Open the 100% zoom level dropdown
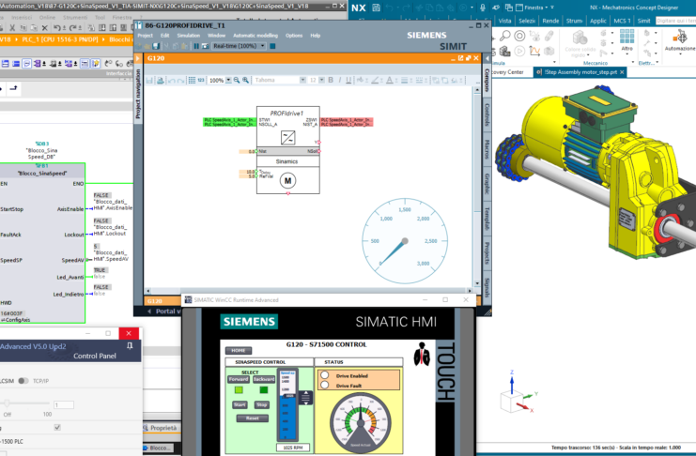Image resolution: width=696 pixels, height=456 pixels. (x=228, y=81)
